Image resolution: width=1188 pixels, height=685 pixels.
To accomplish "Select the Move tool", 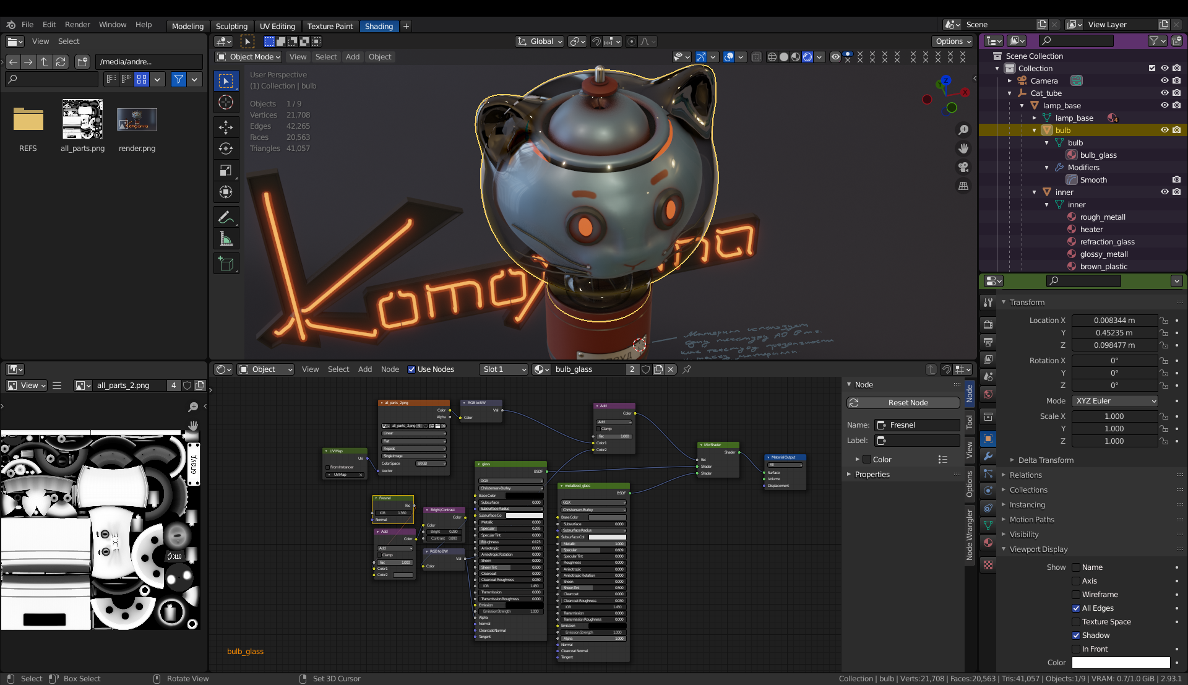I will point(226,127).
